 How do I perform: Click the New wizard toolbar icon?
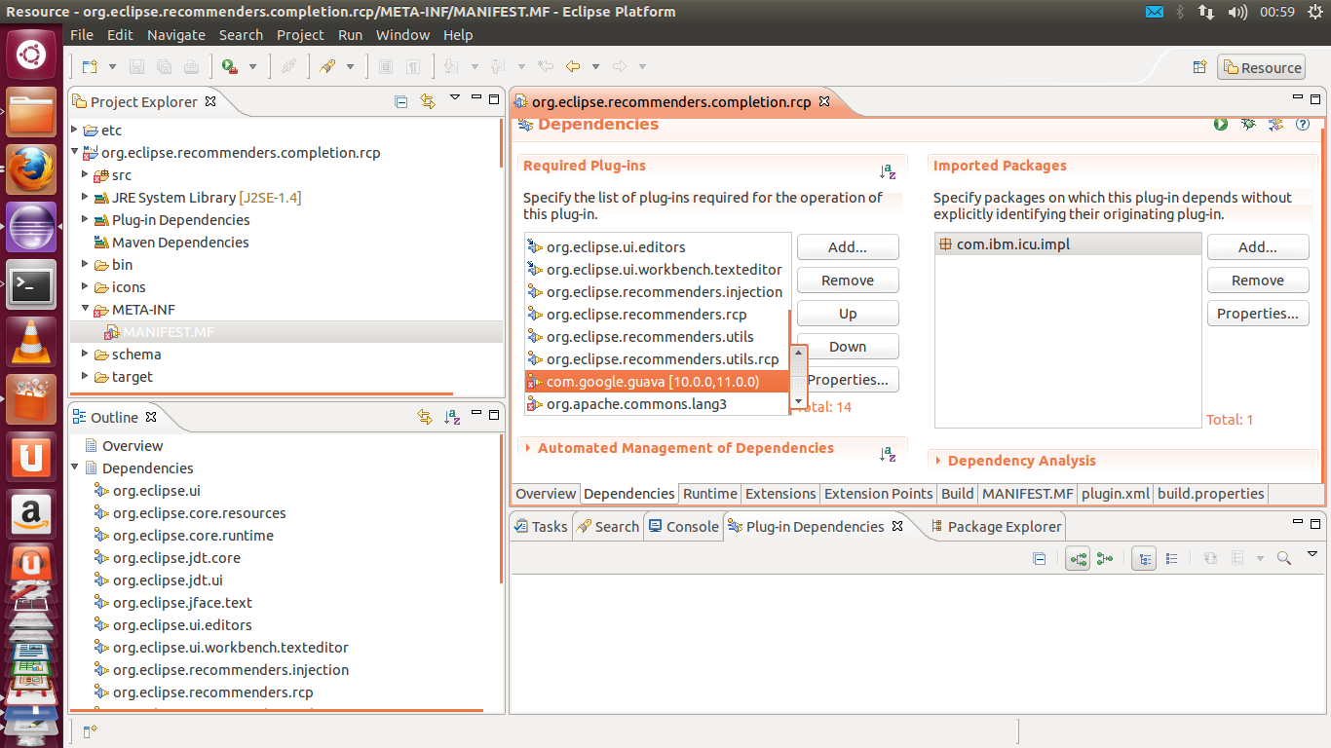[x=90, y=66]
